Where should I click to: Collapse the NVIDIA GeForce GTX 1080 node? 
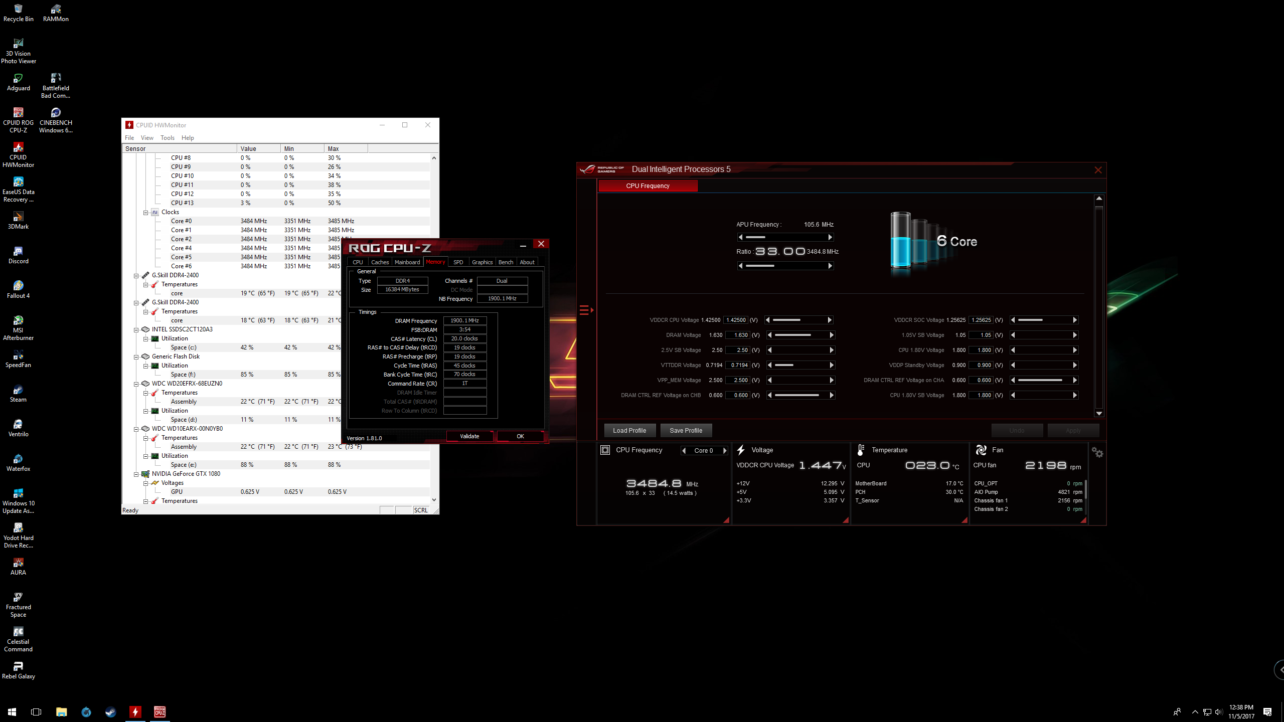click(136, 474)
